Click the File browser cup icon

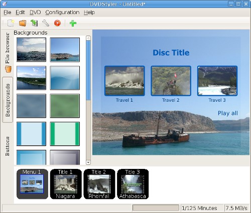8,69
